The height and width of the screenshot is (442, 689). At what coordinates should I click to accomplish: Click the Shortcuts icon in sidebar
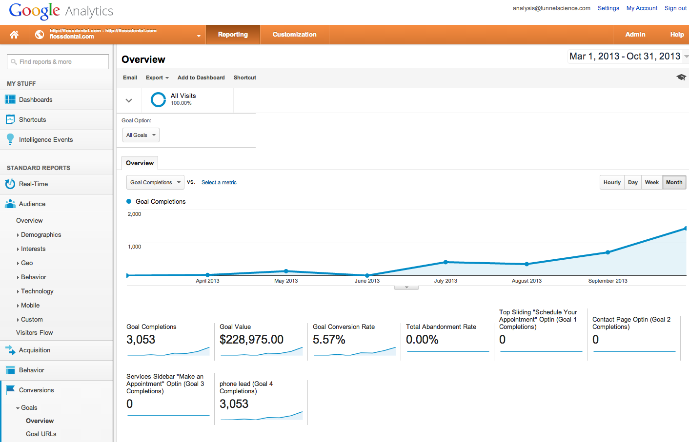point(10,119)
